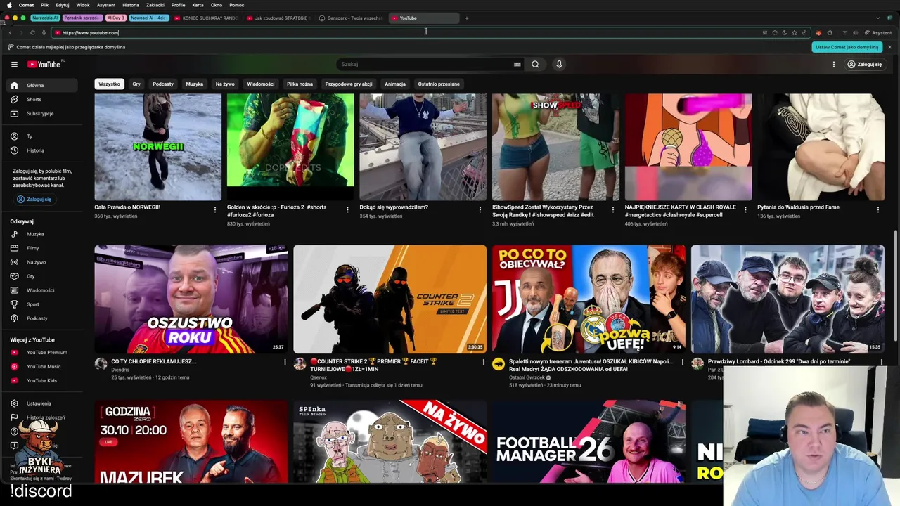Viewport: 900px width, 506px height.
Task: Copy link icon in address bar
Action: coord(804,32)
